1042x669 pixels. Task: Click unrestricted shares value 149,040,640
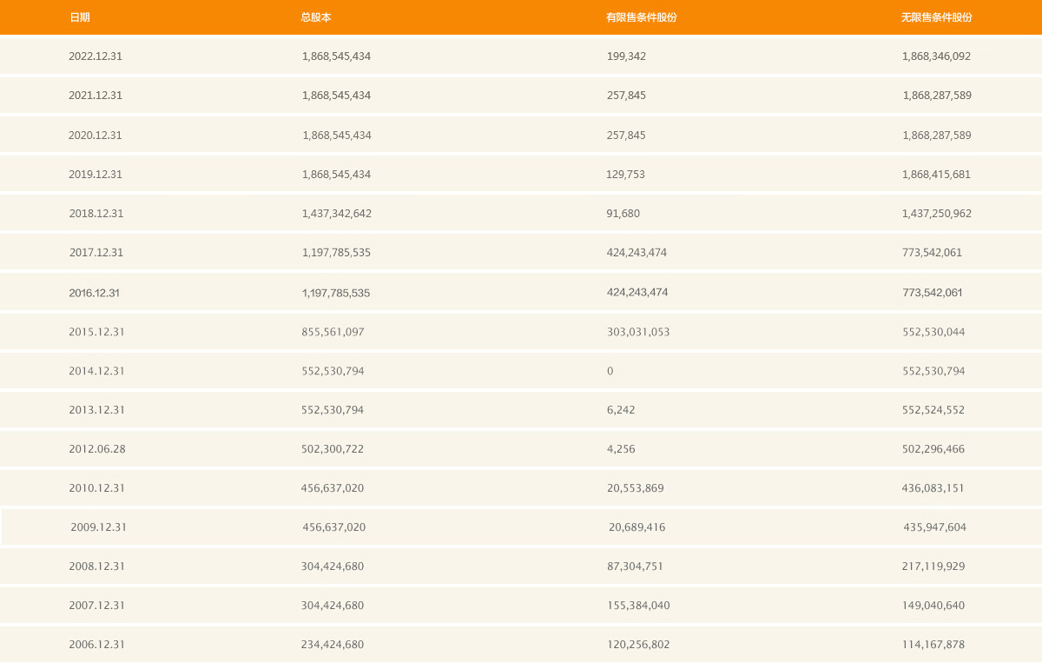(933, 606)
